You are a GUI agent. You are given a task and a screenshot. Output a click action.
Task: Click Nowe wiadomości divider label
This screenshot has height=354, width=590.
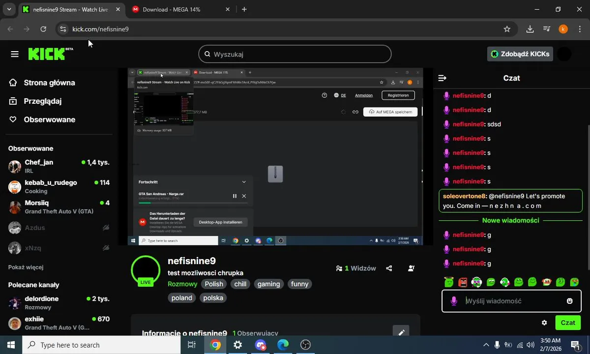pyautogui.click(x=511, y=220)
